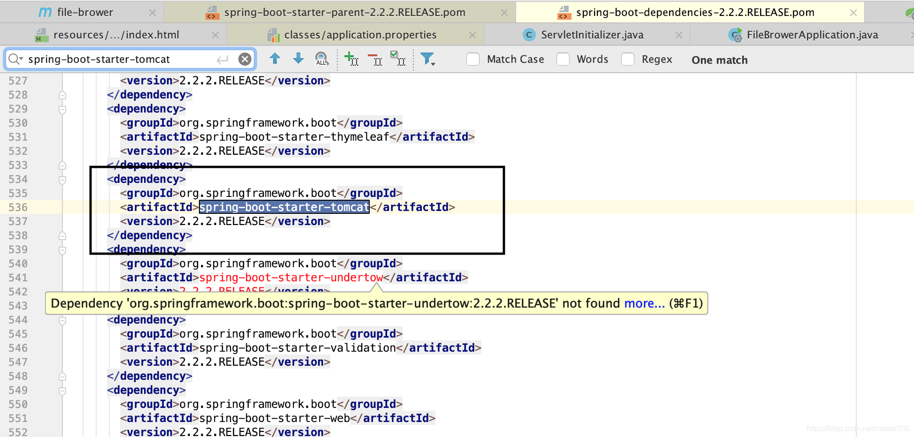Collapse dependency block at line 534
Image resolution: width=914 pixels, height=437 pixels.
[62, 180]
